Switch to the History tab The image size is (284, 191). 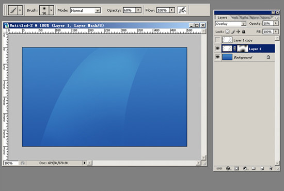pos(255,18)
